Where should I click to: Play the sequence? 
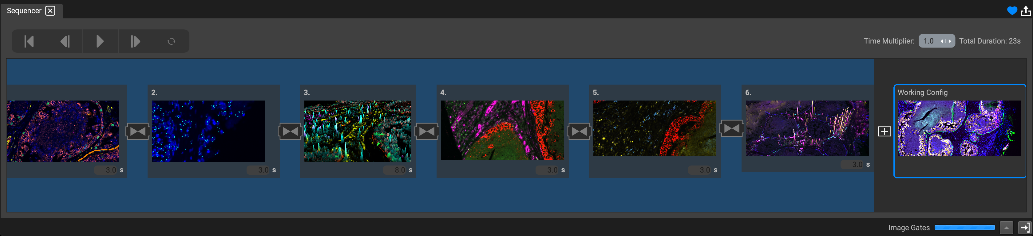point(100,41)
